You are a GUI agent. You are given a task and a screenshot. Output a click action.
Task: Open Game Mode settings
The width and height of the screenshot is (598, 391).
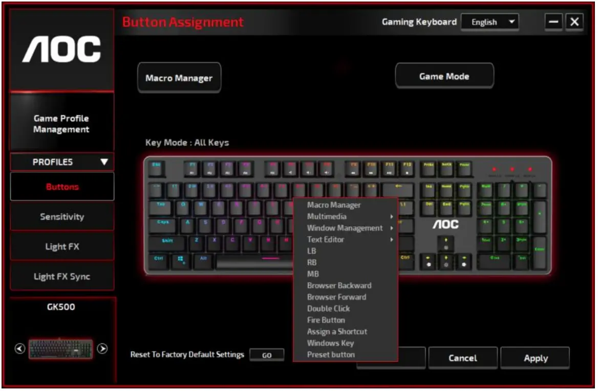(444, 76)
